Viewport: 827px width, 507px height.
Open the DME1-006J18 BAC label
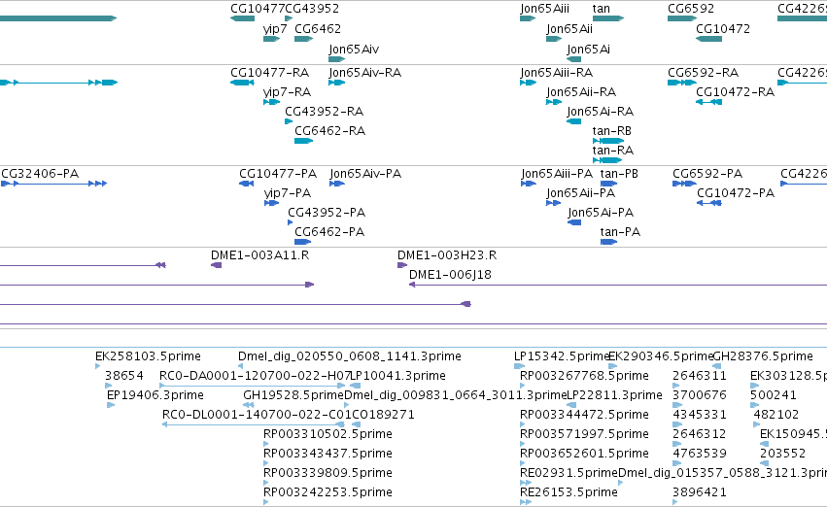pyautogui.click(x=450, y=275)
